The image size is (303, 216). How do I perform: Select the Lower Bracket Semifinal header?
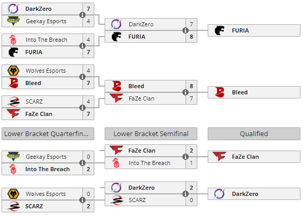tap(151, 134)
